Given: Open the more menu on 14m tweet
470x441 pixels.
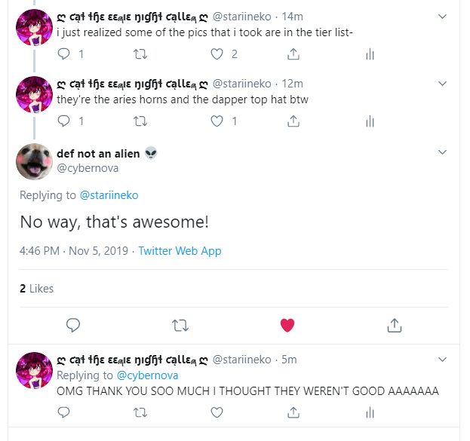Looking at the screenshot, I should (442, 16).
